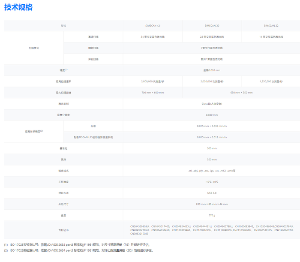
Task: Click the 输出格式 row label
Action: 63,171
